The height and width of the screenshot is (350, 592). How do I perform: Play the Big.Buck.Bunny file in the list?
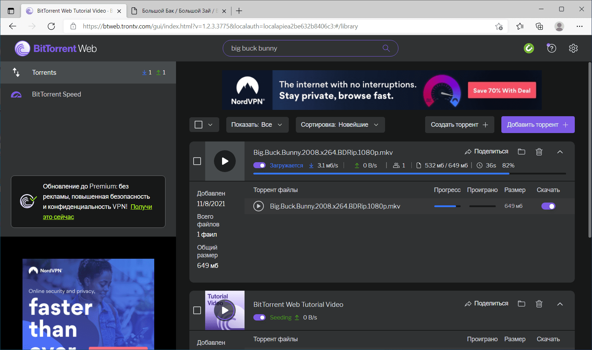[x=259, y=206]
